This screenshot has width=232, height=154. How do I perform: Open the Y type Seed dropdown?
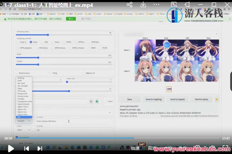point(24,130)
